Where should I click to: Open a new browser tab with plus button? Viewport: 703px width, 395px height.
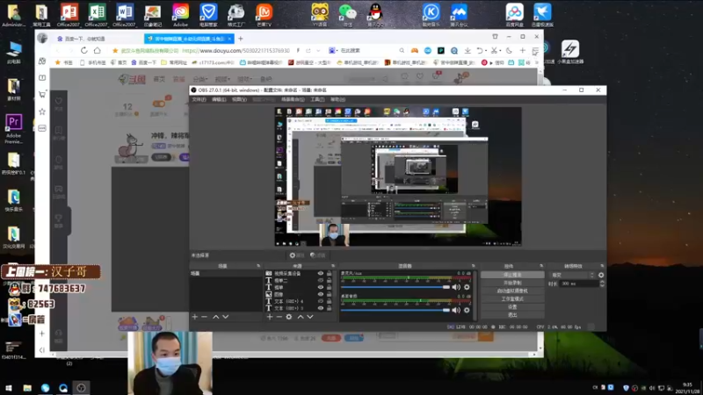pyautogui.click(x=240, y=39)
